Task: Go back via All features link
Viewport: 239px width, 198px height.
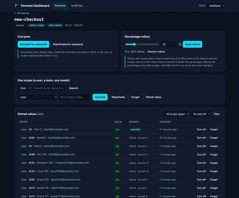Action: (x=22, y=13)
